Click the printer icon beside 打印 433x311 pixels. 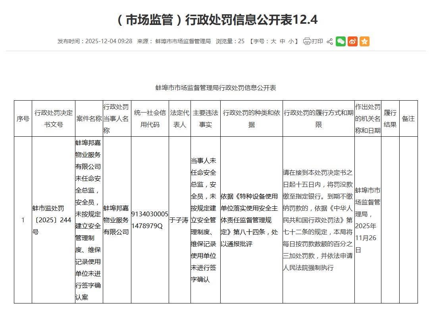pos(308,41)
